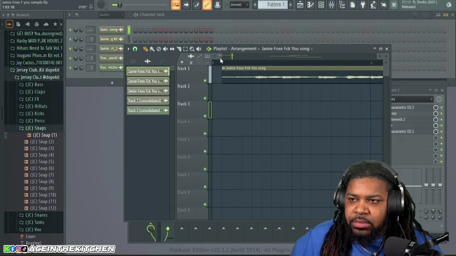Image resolution: width=456 pixels, height=256 pixels.
Task: Mute the Trac..442hz channel
Action: (x=70, y=68)
